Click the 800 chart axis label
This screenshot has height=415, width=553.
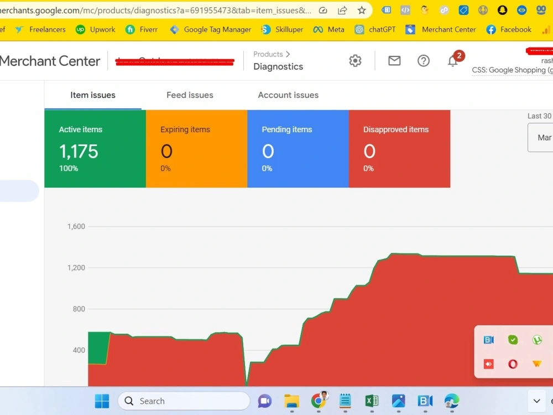(79, 309)
